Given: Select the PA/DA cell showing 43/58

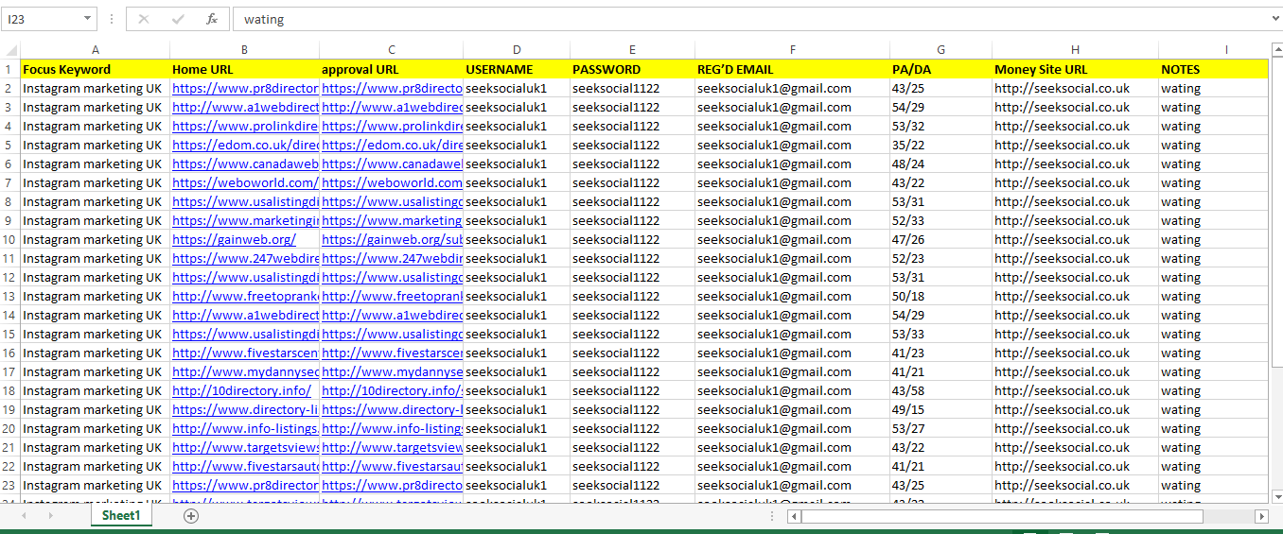Looking at the screenshot, I should 940,390.
